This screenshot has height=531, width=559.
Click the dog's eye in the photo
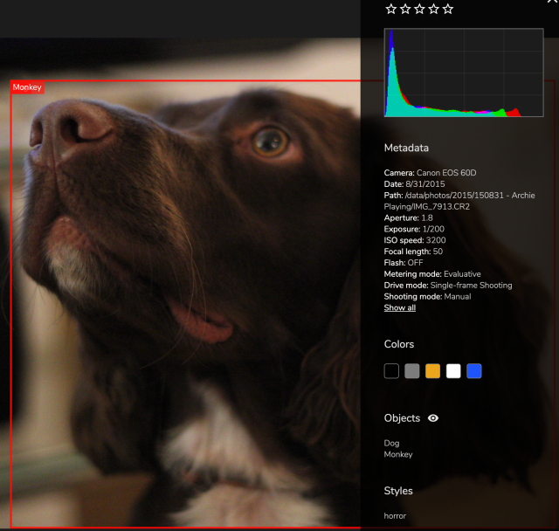point(270,141)
